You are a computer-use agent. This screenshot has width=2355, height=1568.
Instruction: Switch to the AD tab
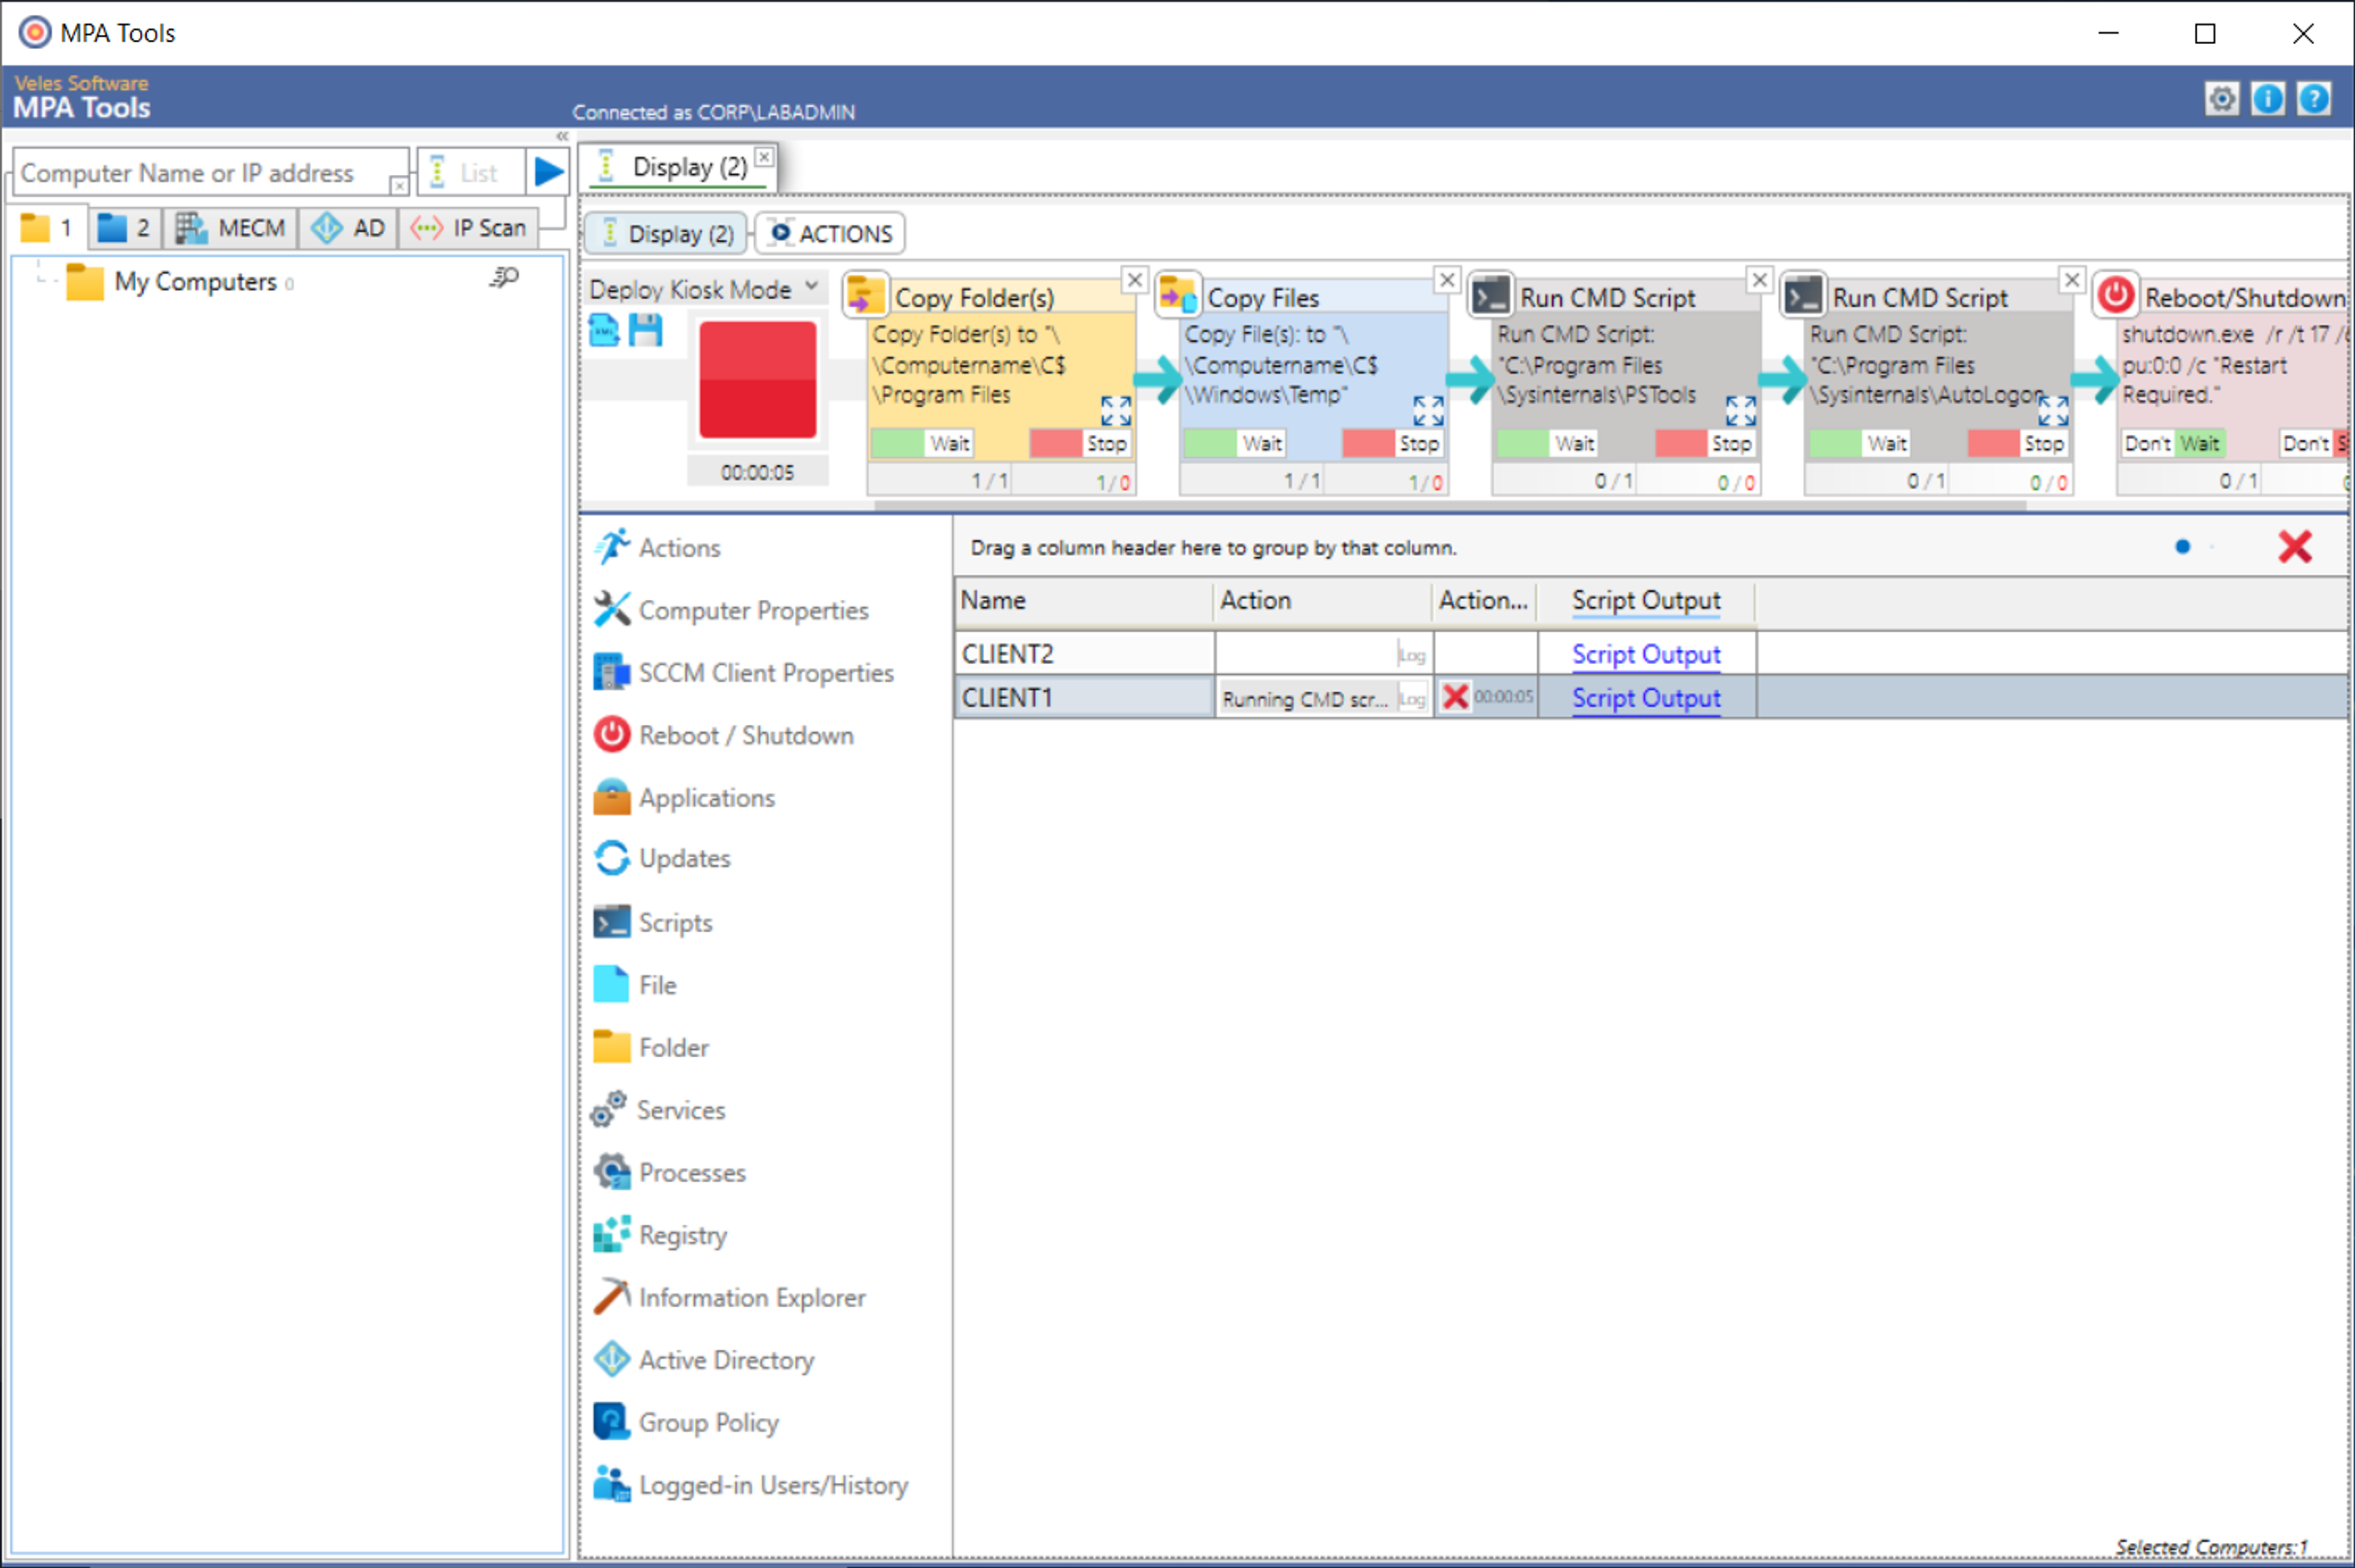348,228
